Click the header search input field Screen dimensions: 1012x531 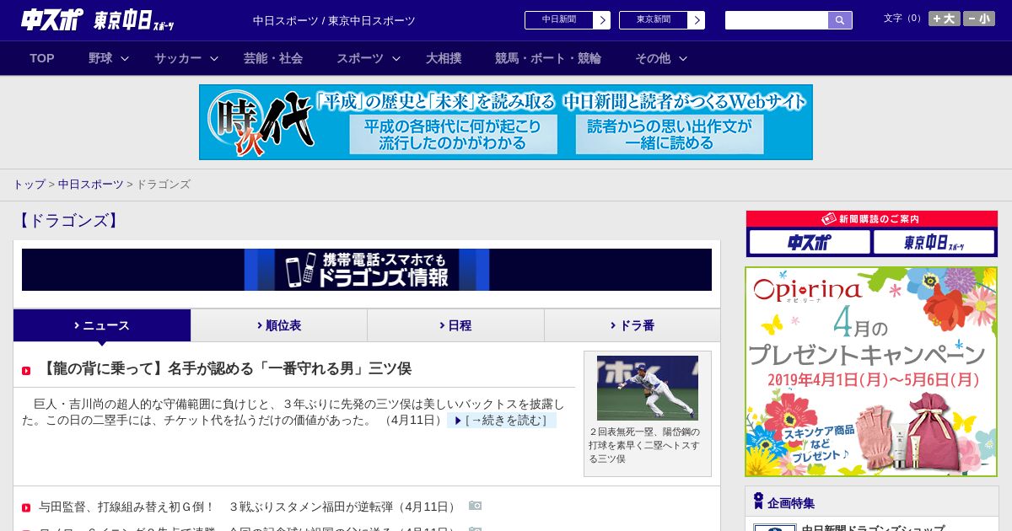(777, 20)
